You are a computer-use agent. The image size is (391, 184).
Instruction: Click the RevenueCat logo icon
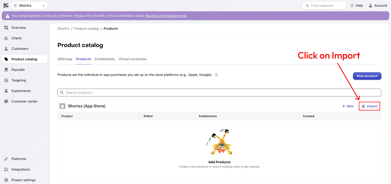point(6,6)
